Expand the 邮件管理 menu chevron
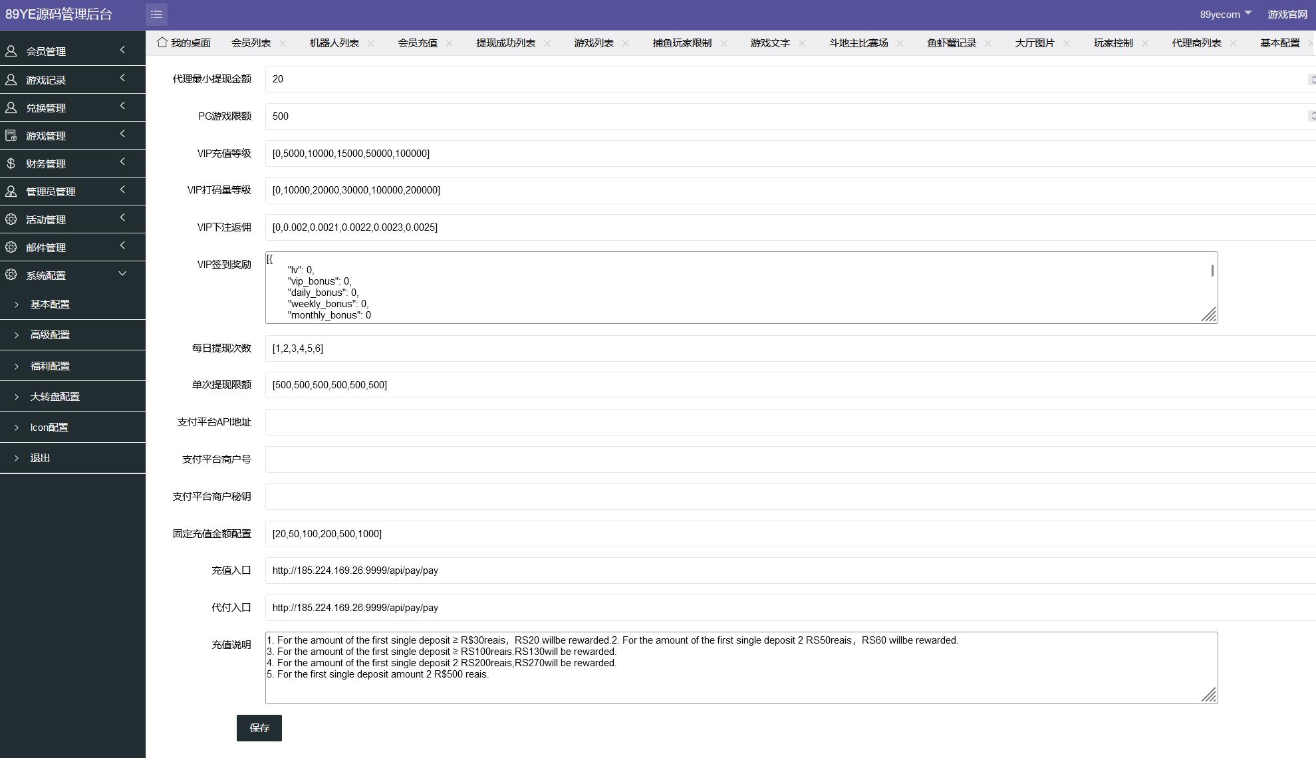The height and width of the screenshot is (758, 1316). pyautogui.click(x=122, y=246)
